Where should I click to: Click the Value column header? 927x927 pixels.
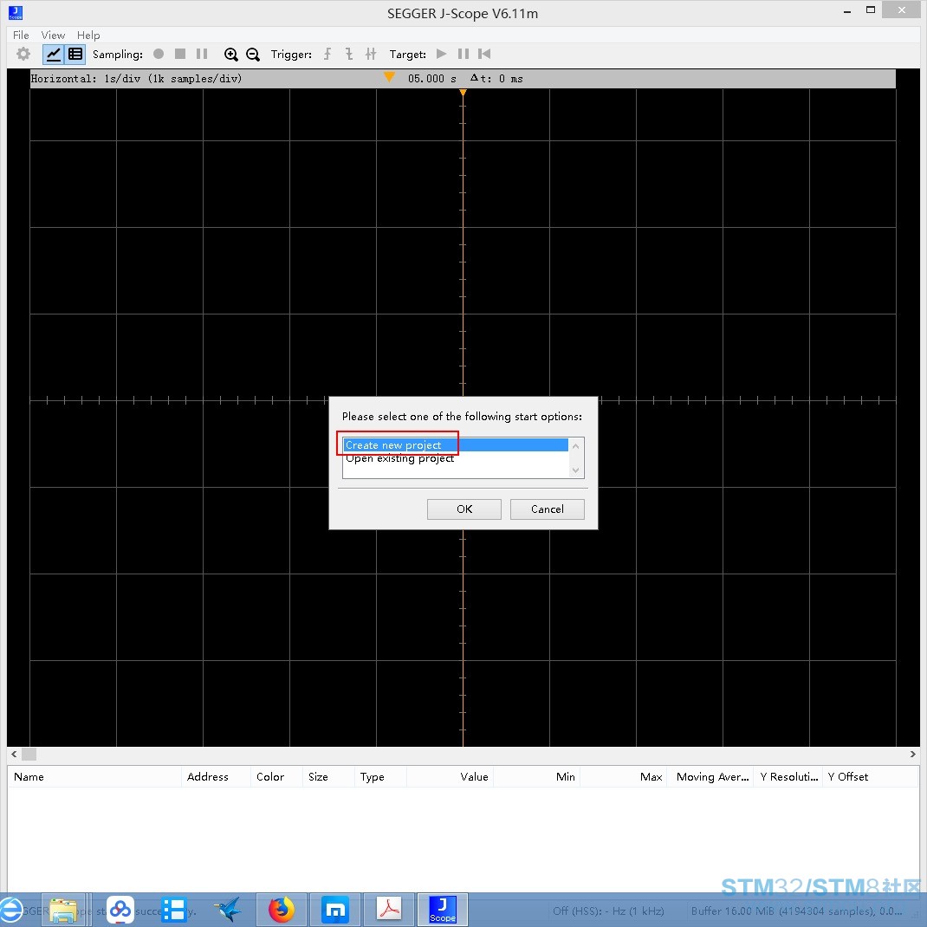[450, 776]
